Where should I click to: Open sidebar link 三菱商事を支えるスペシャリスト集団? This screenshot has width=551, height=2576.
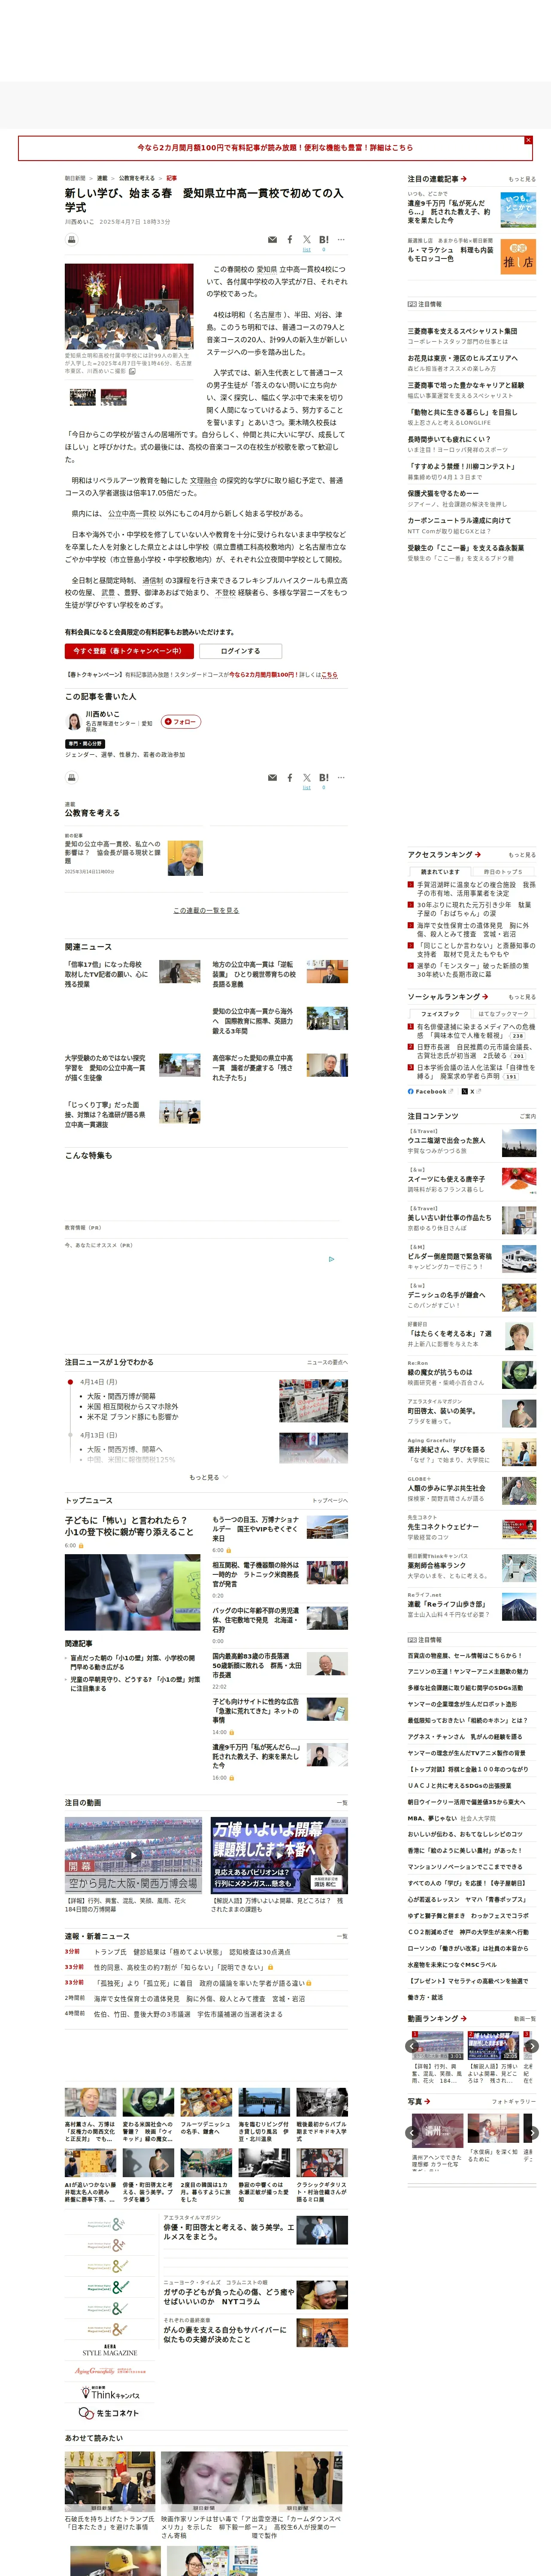(462, 331)
